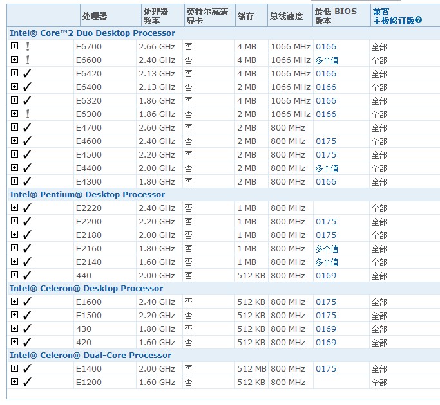Expand the Pentium E2180 row
The height and width of the screenshot is (405, 440).
pyautogui.click(x=14, y=235)
